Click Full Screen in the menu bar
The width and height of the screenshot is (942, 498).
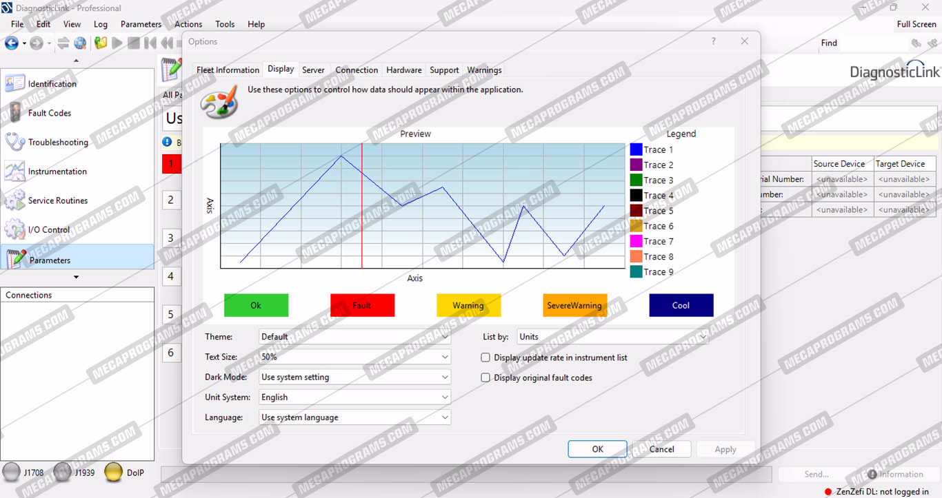[916, 24]
